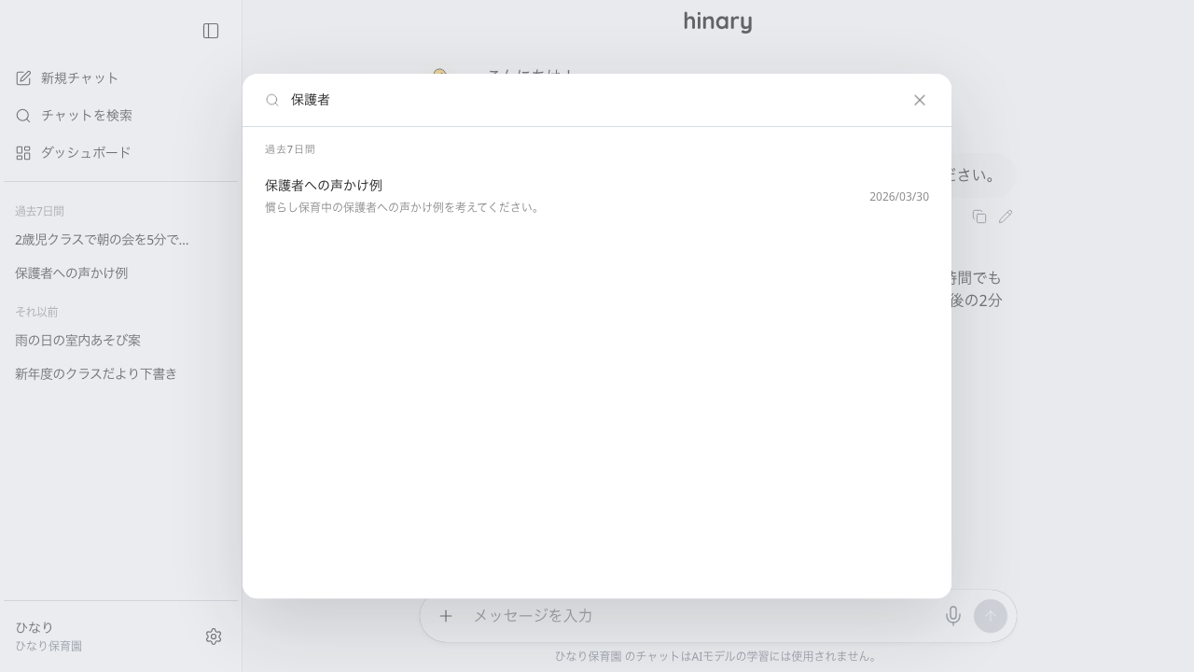Viewport: 1194px width, 672px height.
Task: Click the ひなり保育園 organization label
Action: pos(49,646)
